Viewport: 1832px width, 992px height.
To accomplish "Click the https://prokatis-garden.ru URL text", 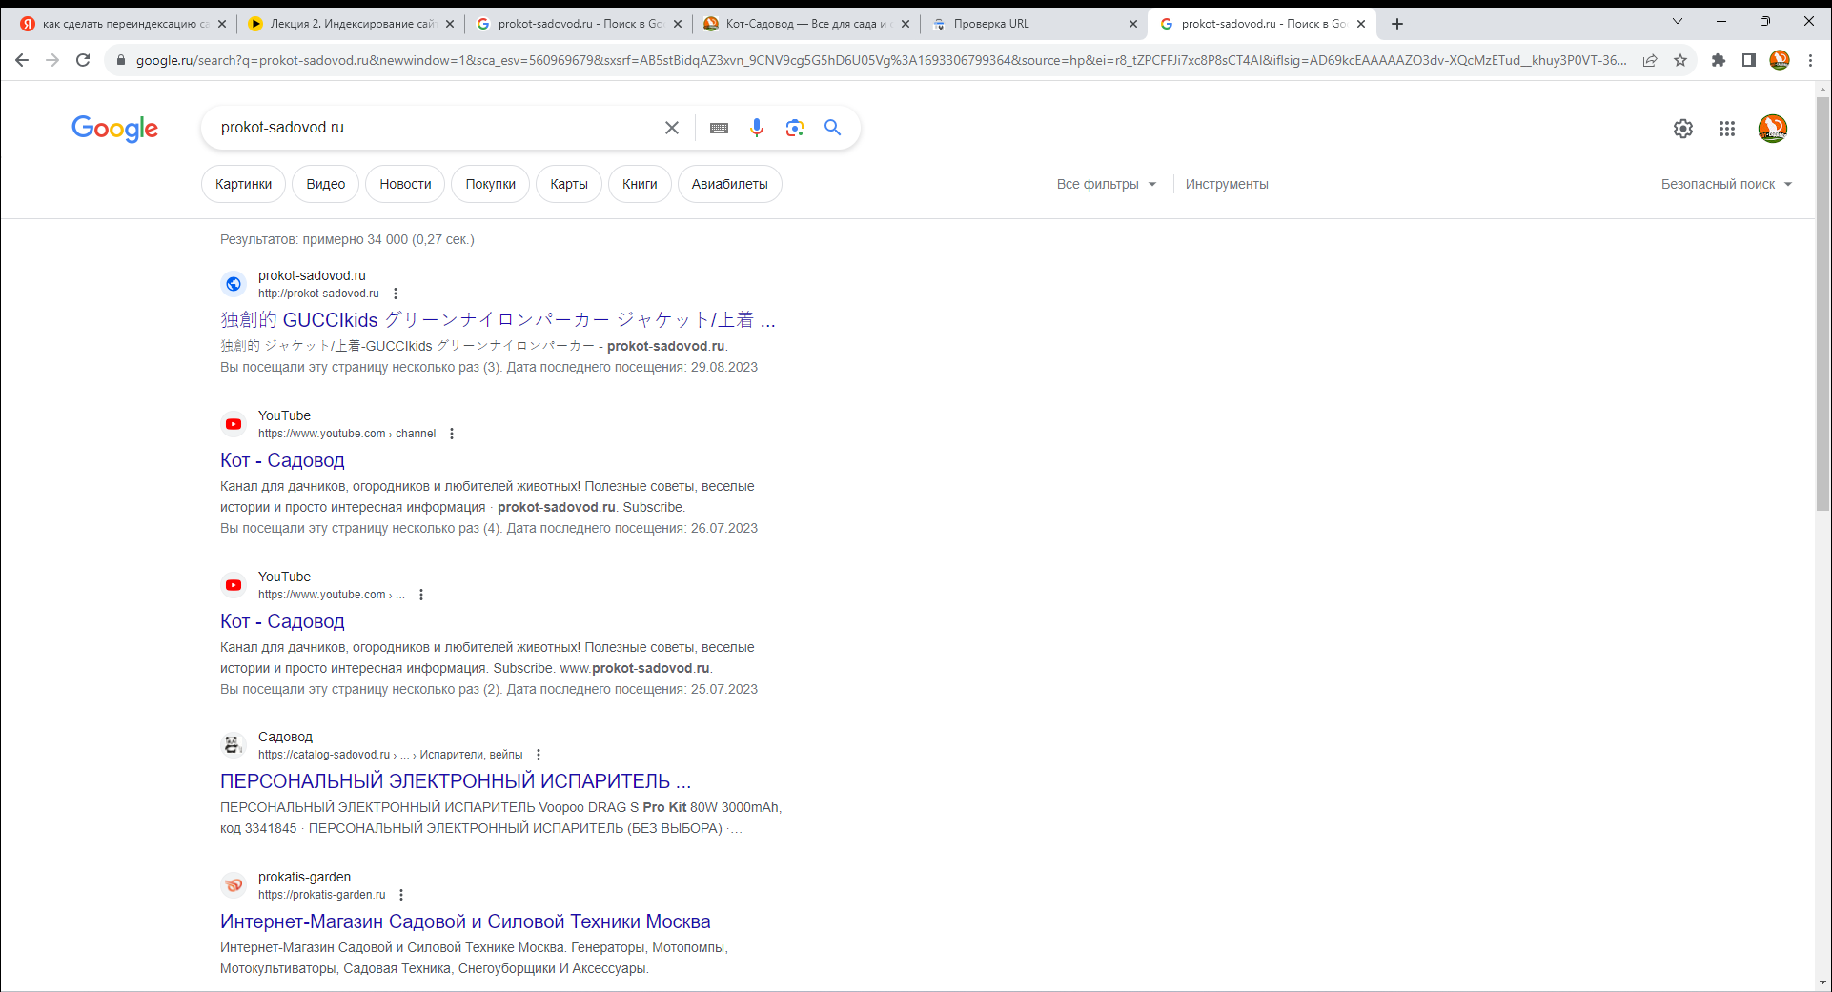I will [x=322, y=895].
